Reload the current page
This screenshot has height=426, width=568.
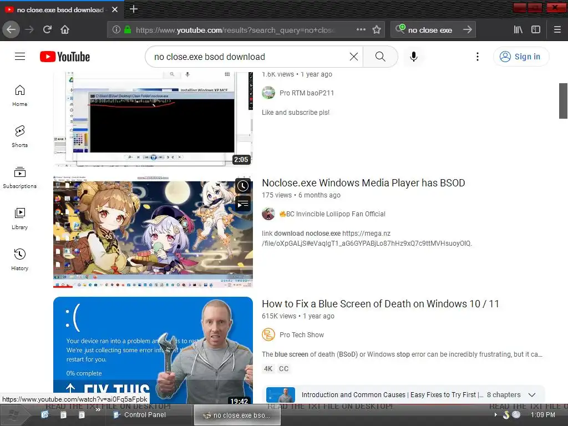coord(48,29)
